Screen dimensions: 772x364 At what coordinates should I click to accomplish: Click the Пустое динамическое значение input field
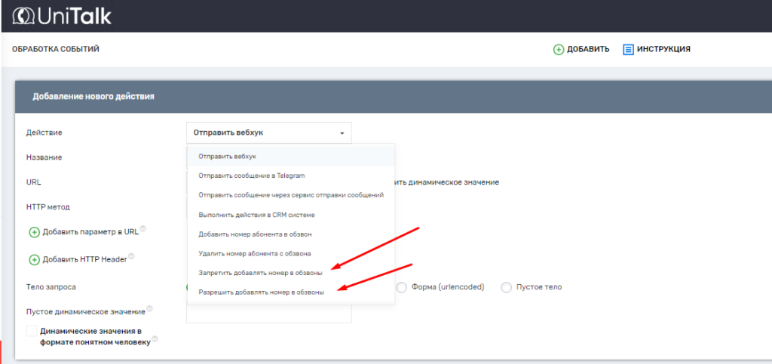[x=268, y=314]
